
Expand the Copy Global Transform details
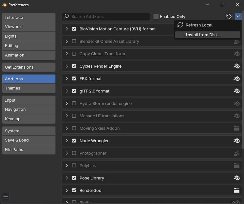(67, 54)
